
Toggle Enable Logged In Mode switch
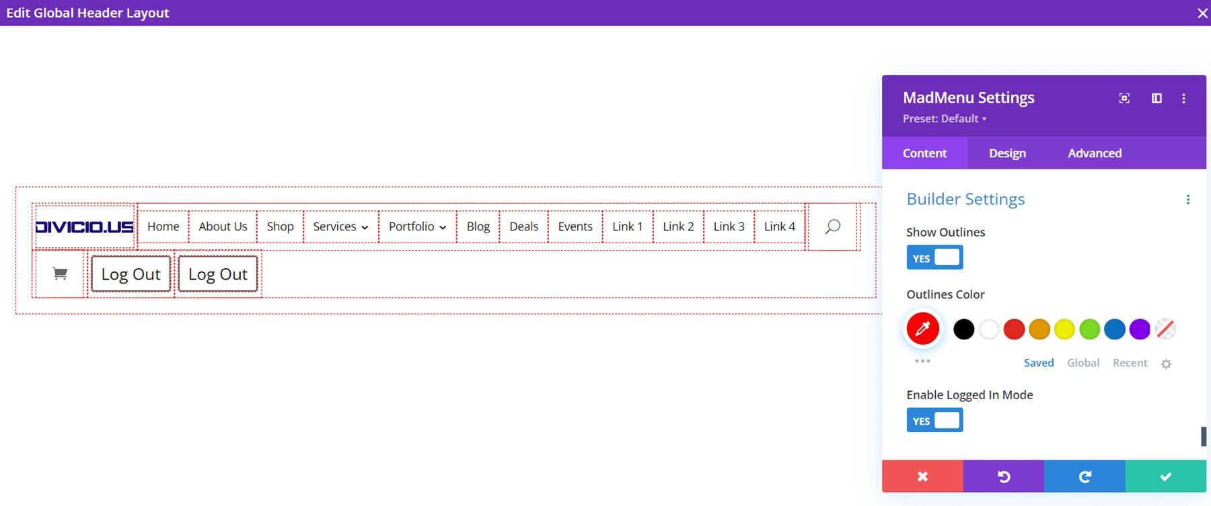934,421
